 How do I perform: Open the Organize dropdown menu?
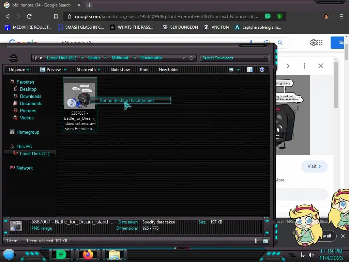19,70
